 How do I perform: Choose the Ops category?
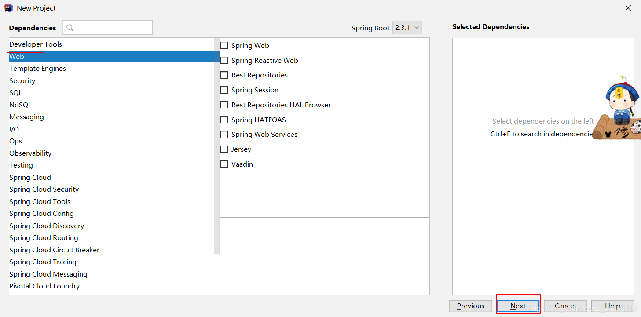click(112, 141)
